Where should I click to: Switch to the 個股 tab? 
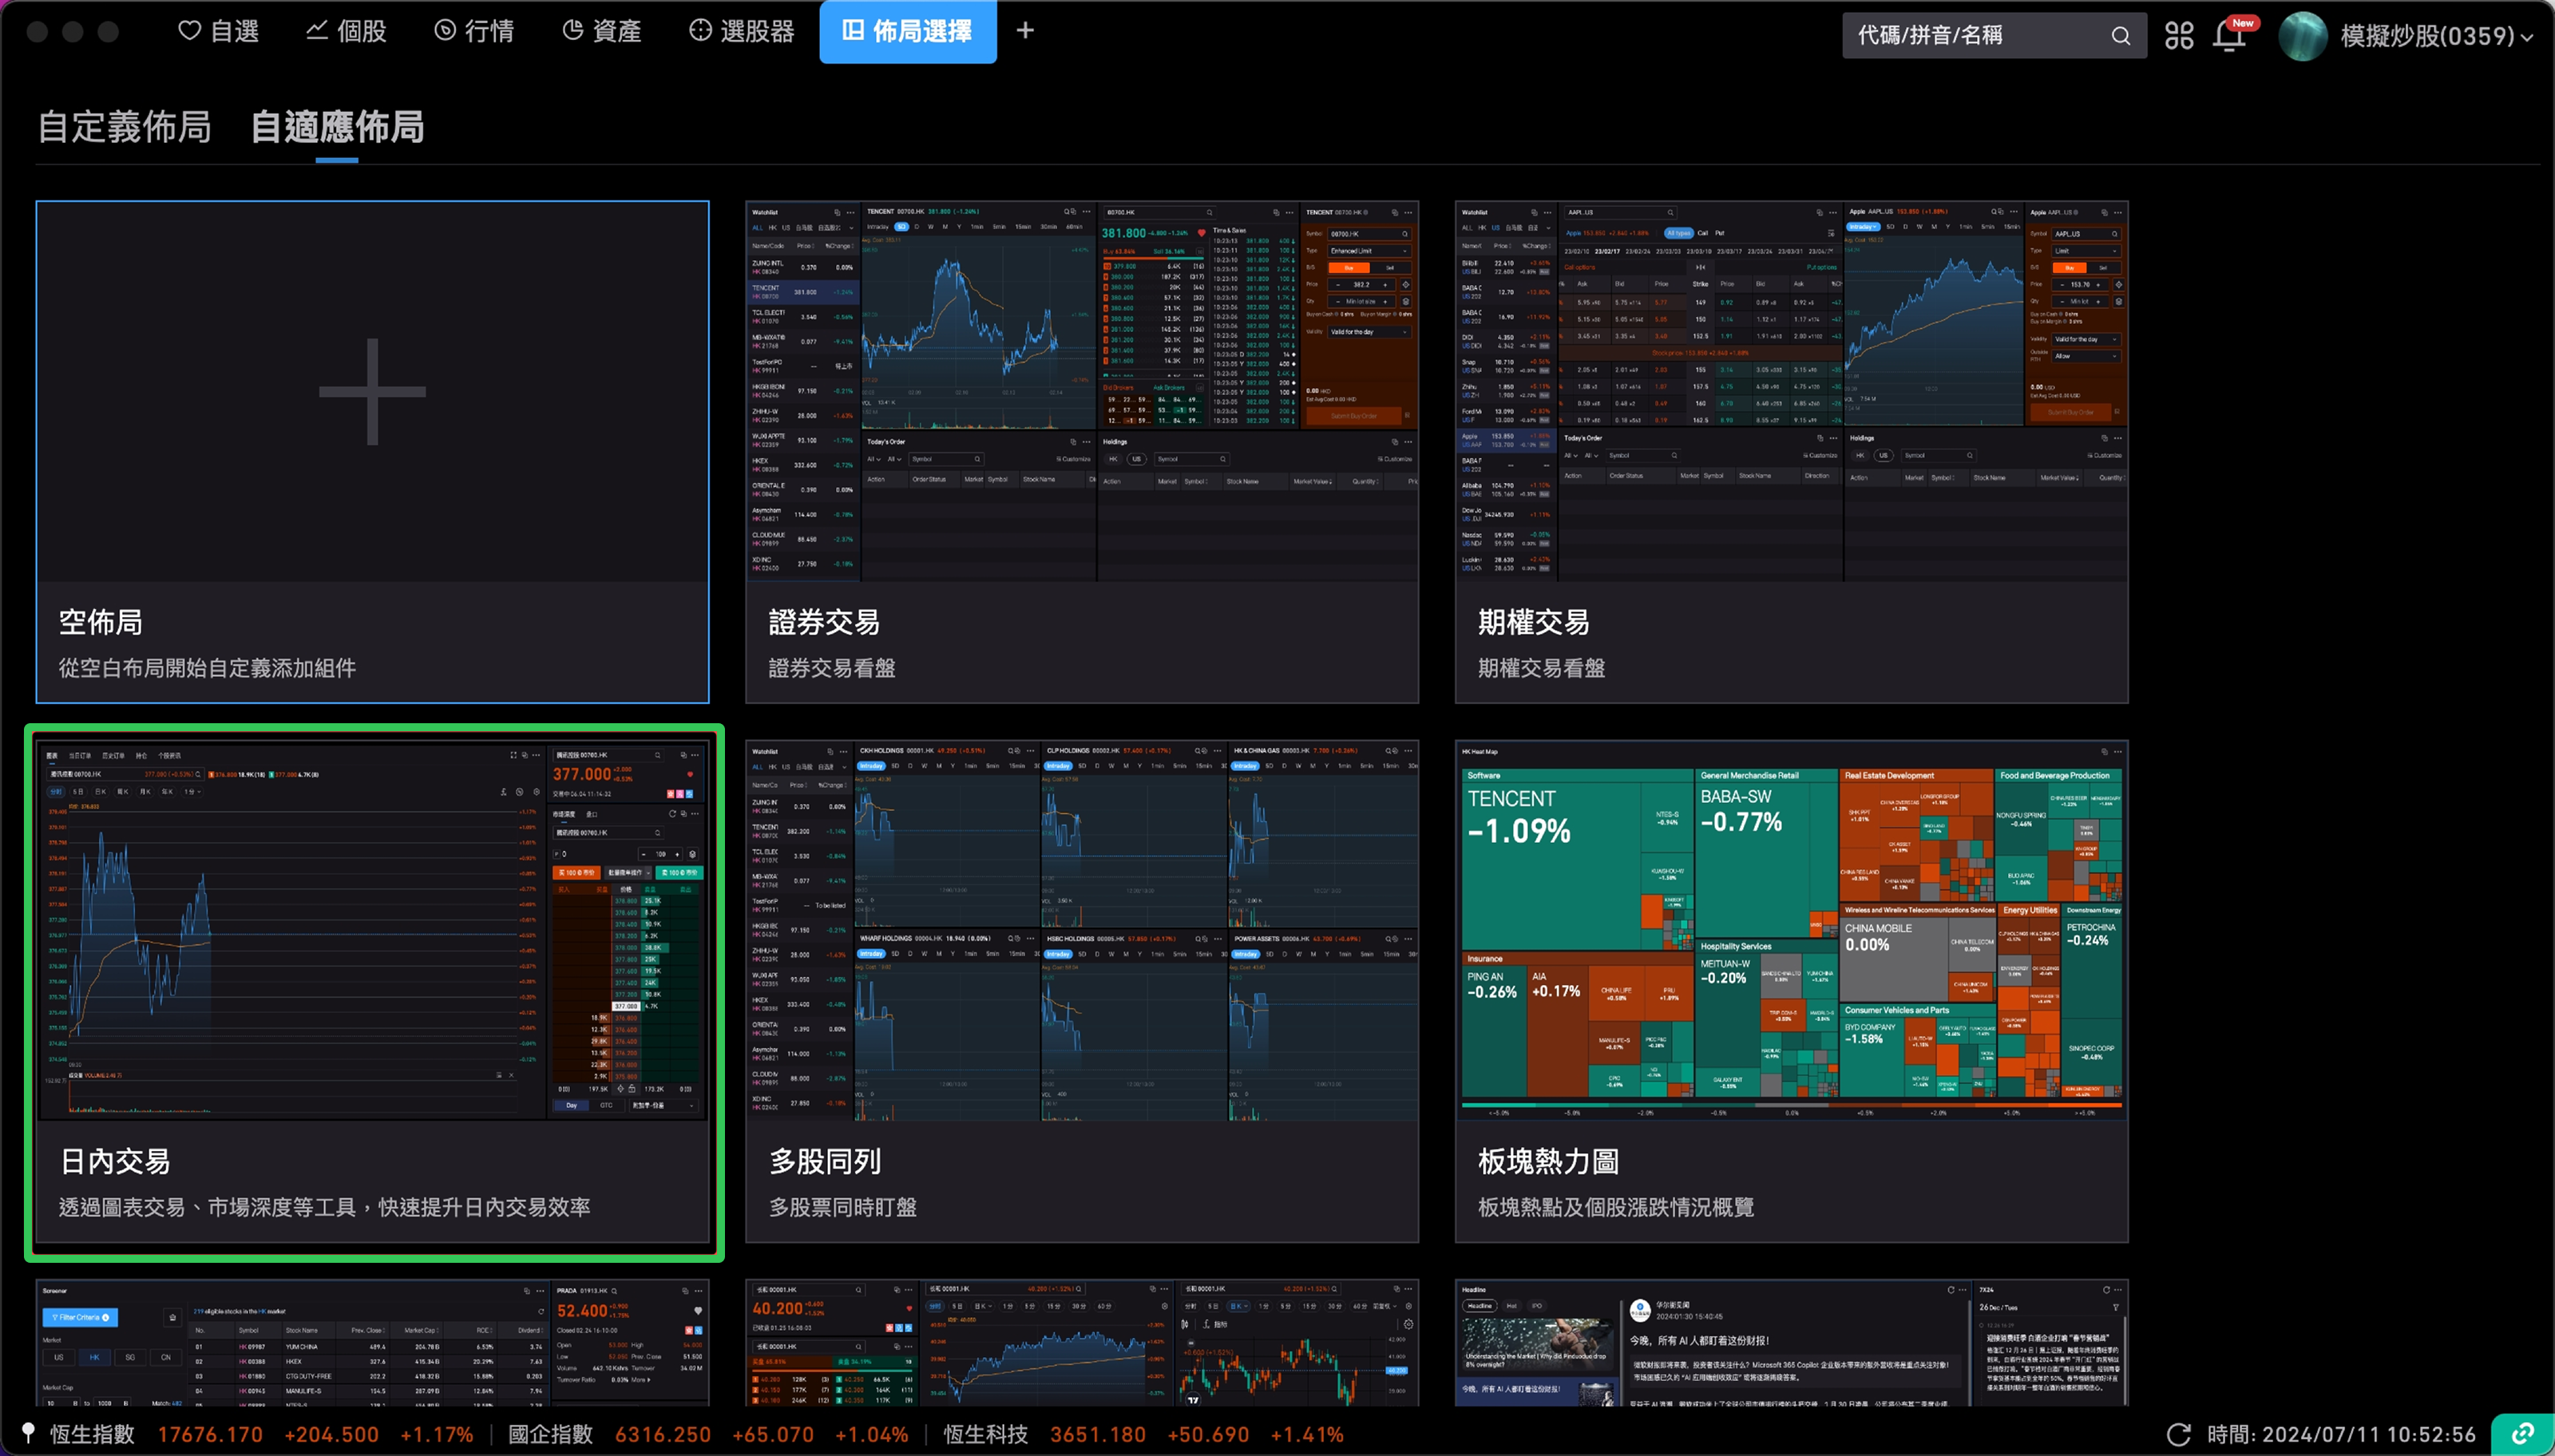[346, 31]
